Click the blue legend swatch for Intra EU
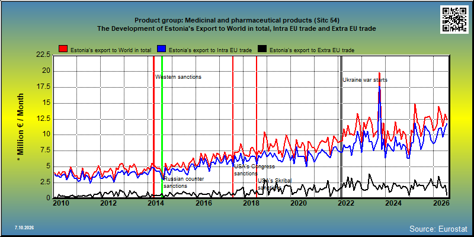 (161, 49)
